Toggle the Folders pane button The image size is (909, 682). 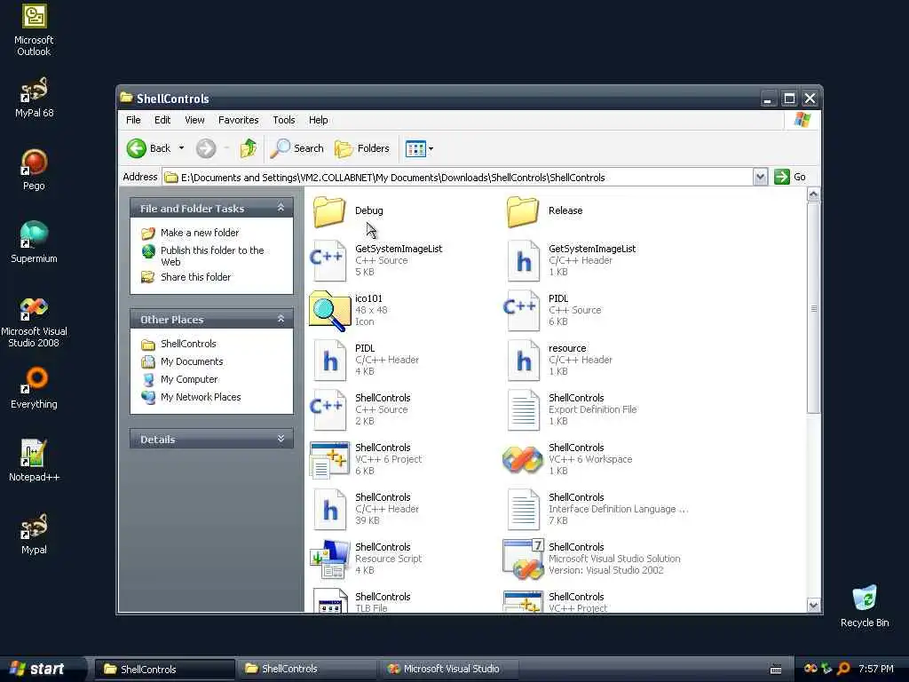pos(362,148)
